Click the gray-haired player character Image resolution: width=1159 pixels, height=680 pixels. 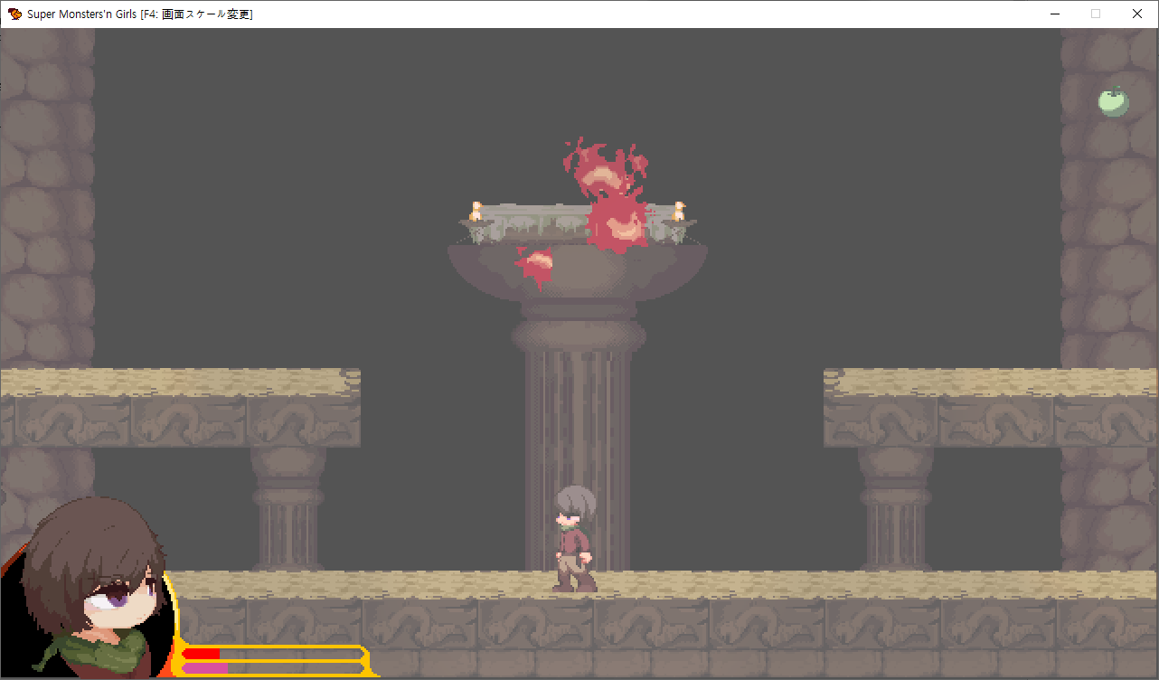(x=574, y=540)
